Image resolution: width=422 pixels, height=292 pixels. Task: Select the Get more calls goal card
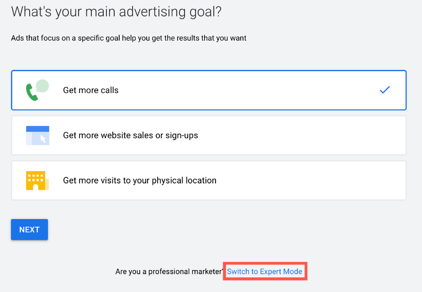click(209, 90)
